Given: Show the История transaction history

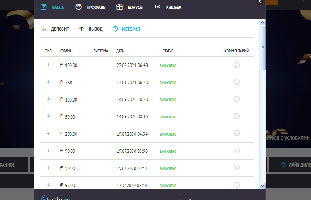Looking at the screenshot, I should coord(126,29).
